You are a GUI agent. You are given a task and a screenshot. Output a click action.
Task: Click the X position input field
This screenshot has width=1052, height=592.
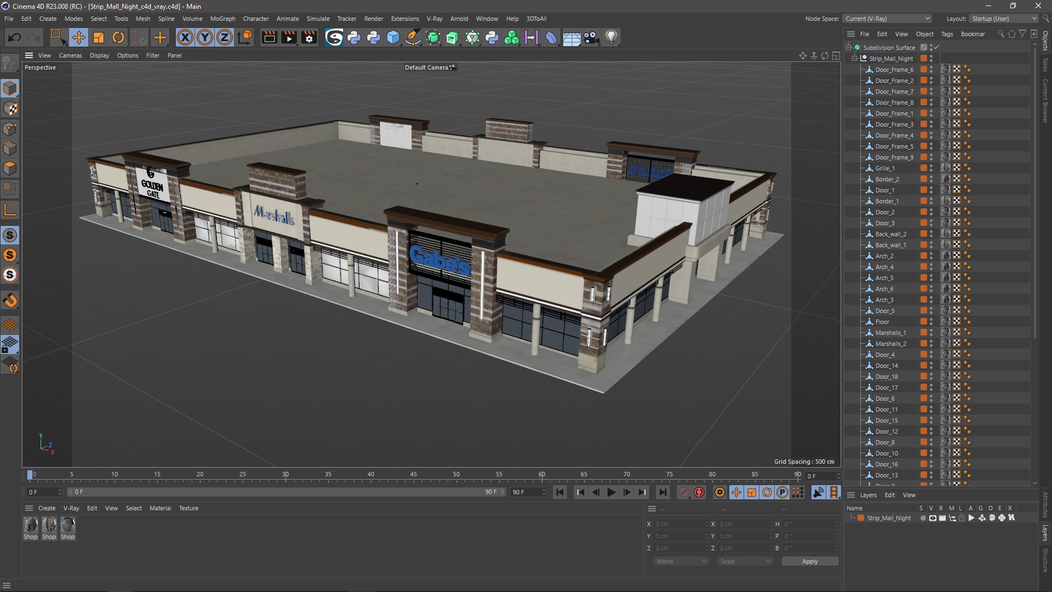coord(679,524)
